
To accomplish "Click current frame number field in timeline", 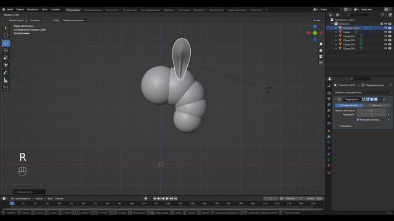I will (271, 198).
